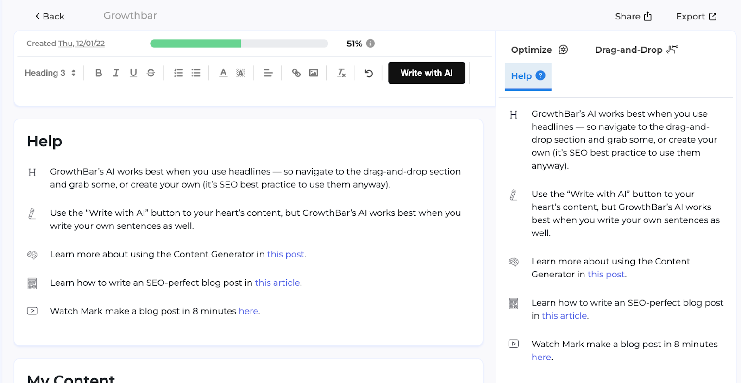Open the text alignment options
741x383 pixels.
click(268, 73)
